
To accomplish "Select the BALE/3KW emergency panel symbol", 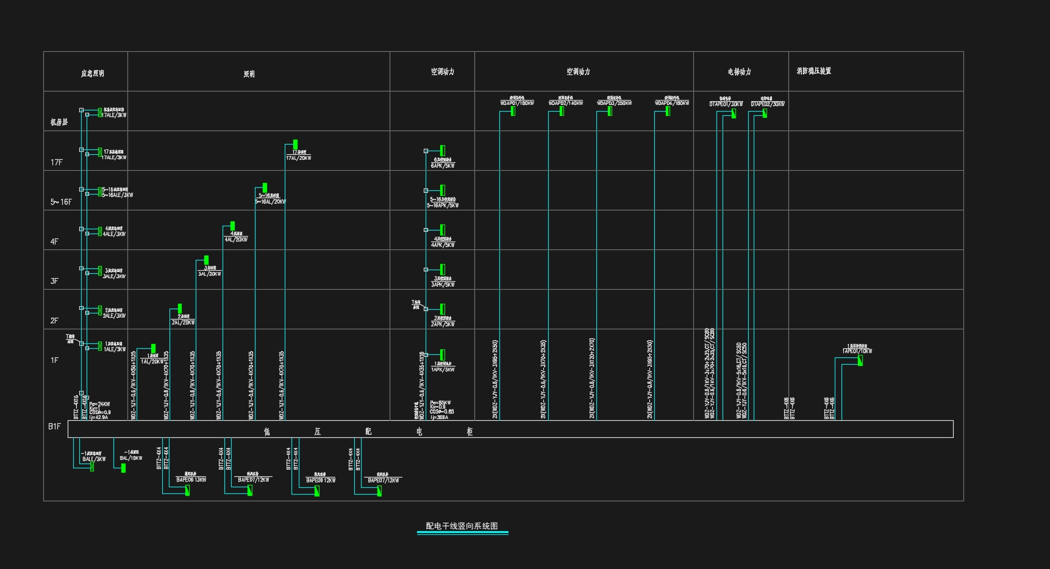I will pyautogui.click(x=92, y=467).
